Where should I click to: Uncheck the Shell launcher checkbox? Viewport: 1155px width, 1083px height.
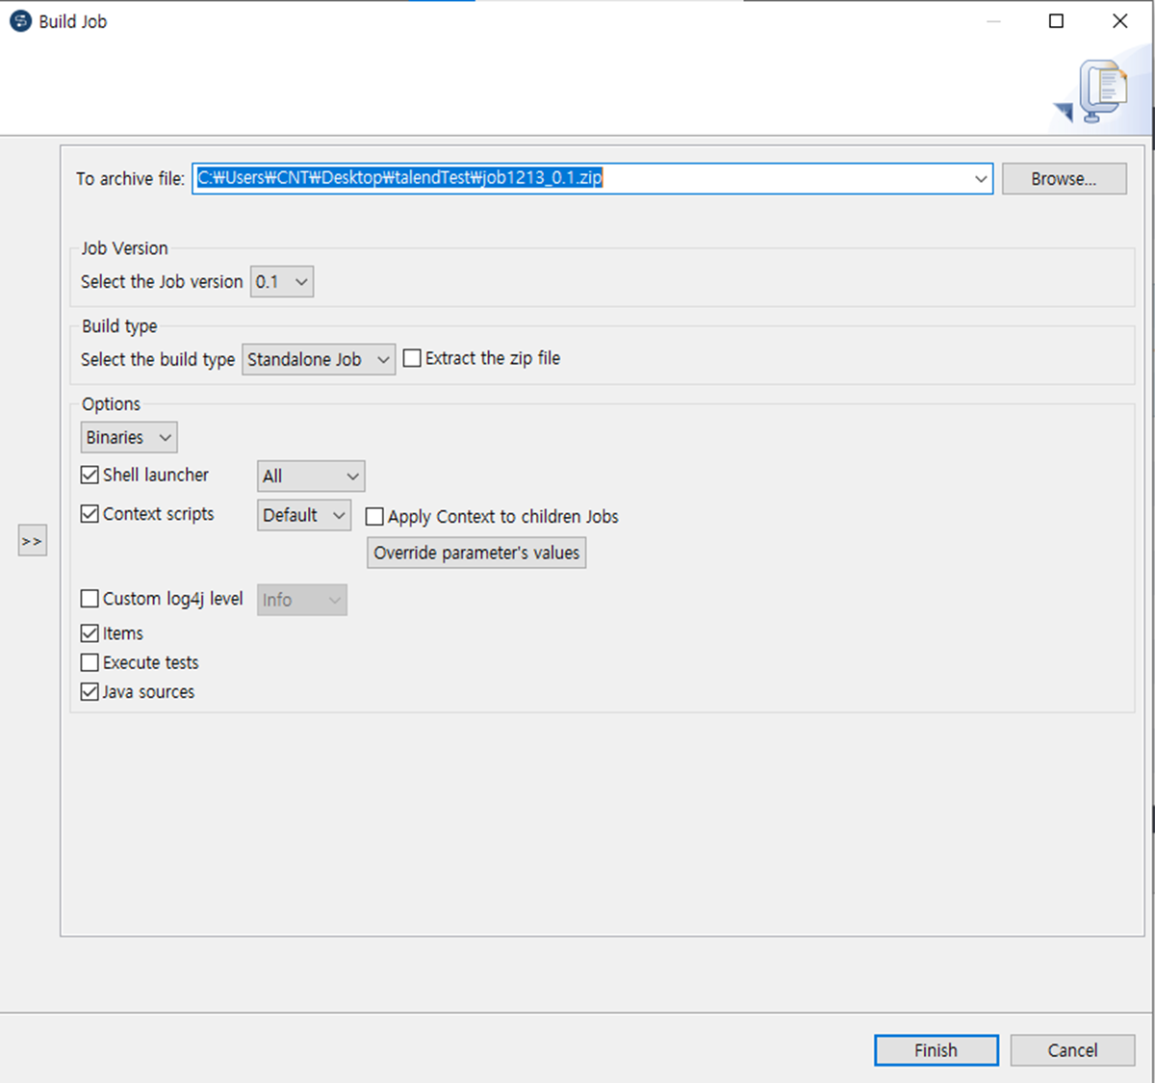tap(90, 475)
